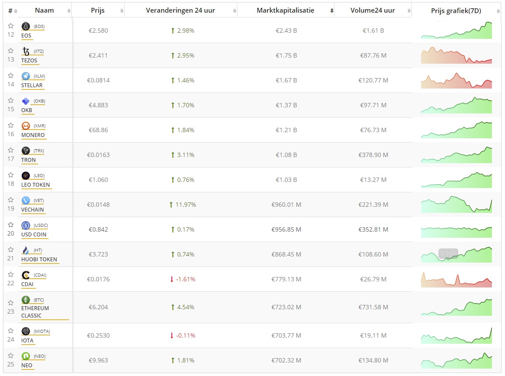The height and width of the screenshot is (376, 505).
Task: Sort by Veranderingen 24 uur header
Action: point(180,10)
